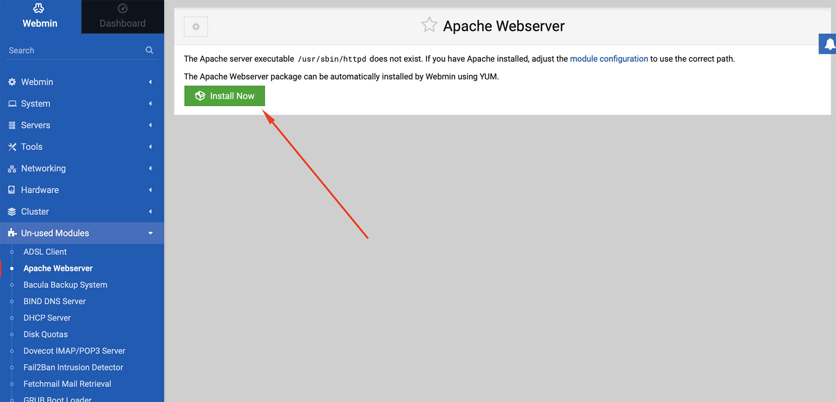Favorite Apache Webserver with the star icon
The width and height of the screenshot is (836, 402).
(429, 25)
